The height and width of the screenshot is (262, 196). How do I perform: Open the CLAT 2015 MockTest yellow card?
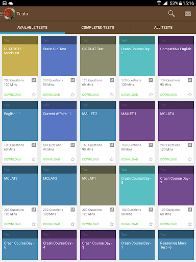pyautogui.click(x=20, y=56)
